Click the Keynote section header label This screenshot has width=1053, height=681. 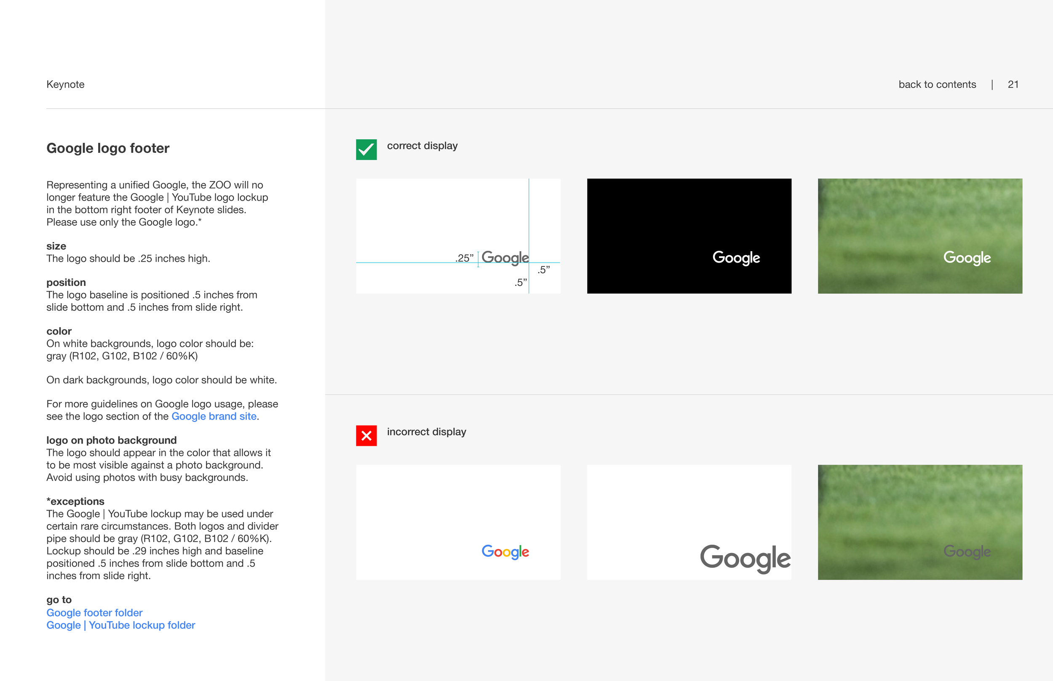[65, 85]
